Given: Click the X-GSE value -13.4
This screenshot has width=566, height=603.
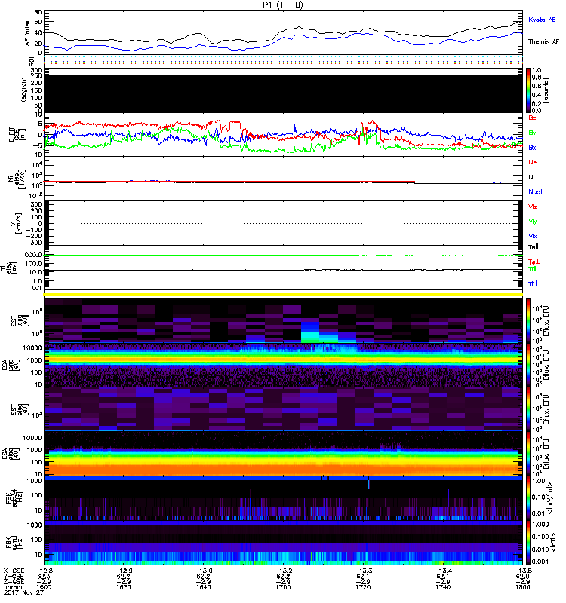Looking at the screenshot, I should (x=443, y=571).
